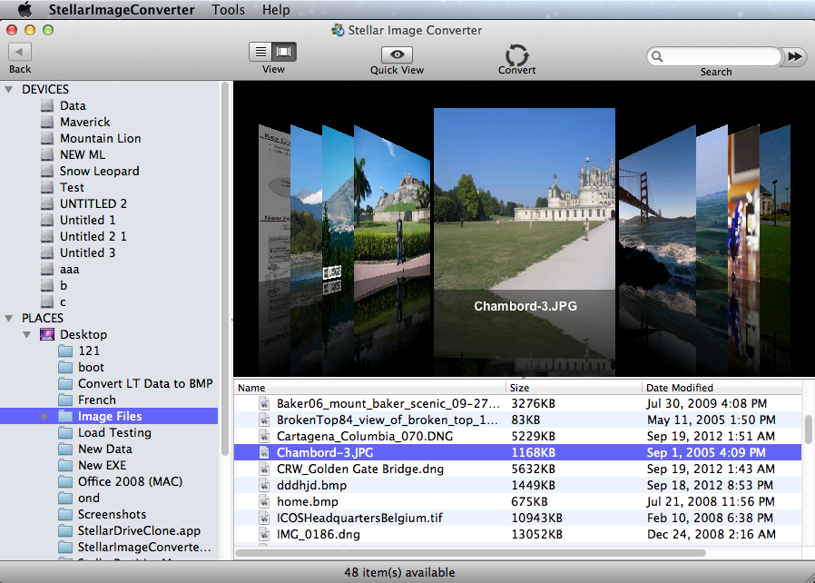The width and height of the screenshot is (815, 583).
Task: Select the Untitled 2 1 drive
Action: pyautogui.click(x=93, y=237)
